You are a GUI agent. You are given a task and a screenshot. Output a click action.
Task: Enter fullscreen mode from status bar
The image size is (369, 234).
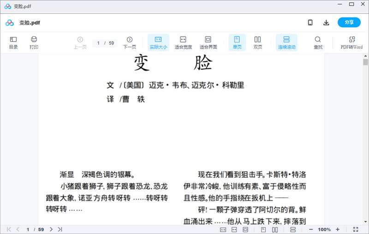tap(356, 229)
